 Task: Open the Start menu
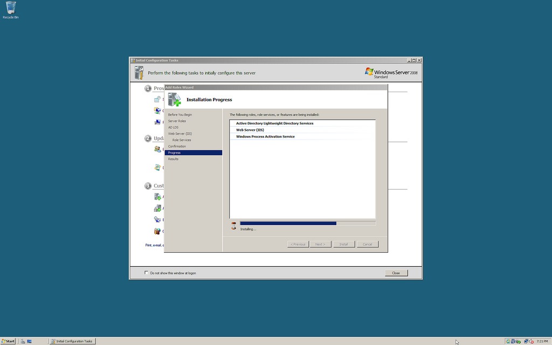pyautogui.click(x=8, y=341)
